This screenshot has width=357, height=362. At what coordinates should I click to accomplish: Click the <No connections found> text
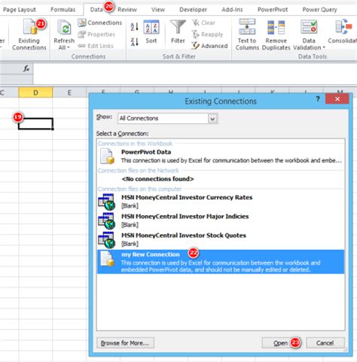coord(157,179)
